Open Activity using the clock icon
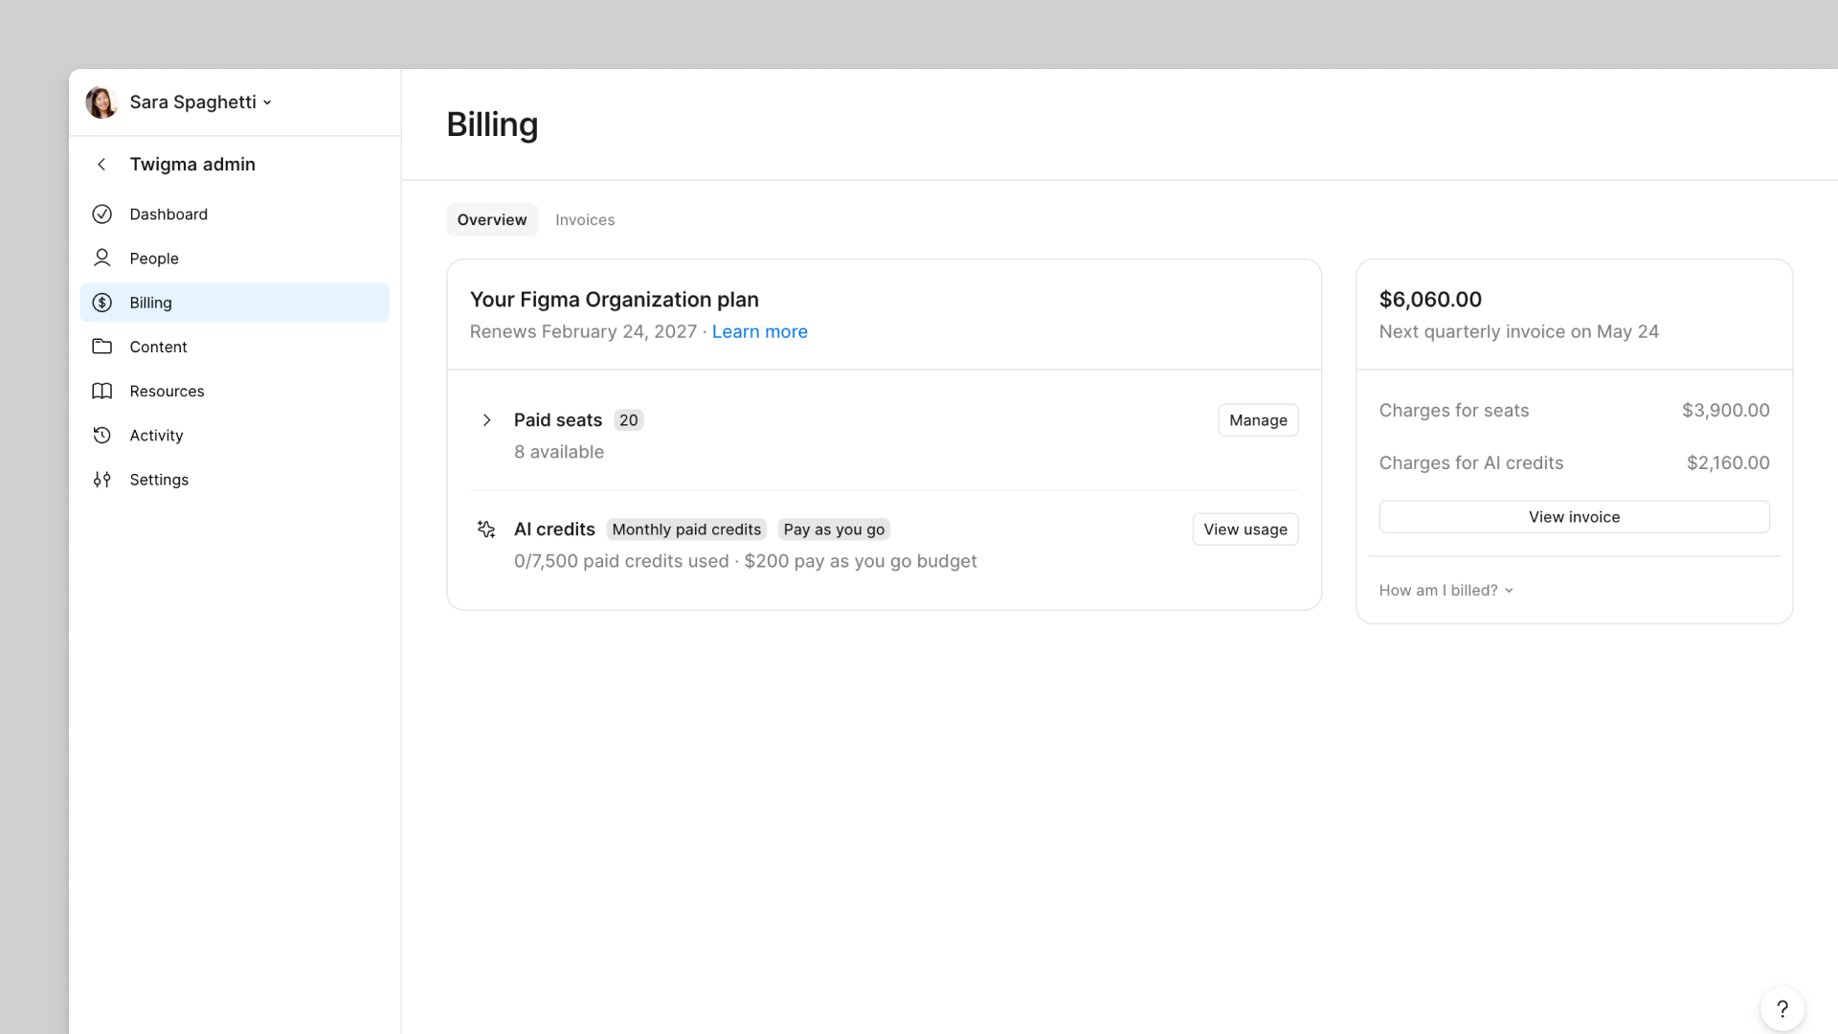The width and height of the screenshot is (1838, 1034). pos(101,435)
